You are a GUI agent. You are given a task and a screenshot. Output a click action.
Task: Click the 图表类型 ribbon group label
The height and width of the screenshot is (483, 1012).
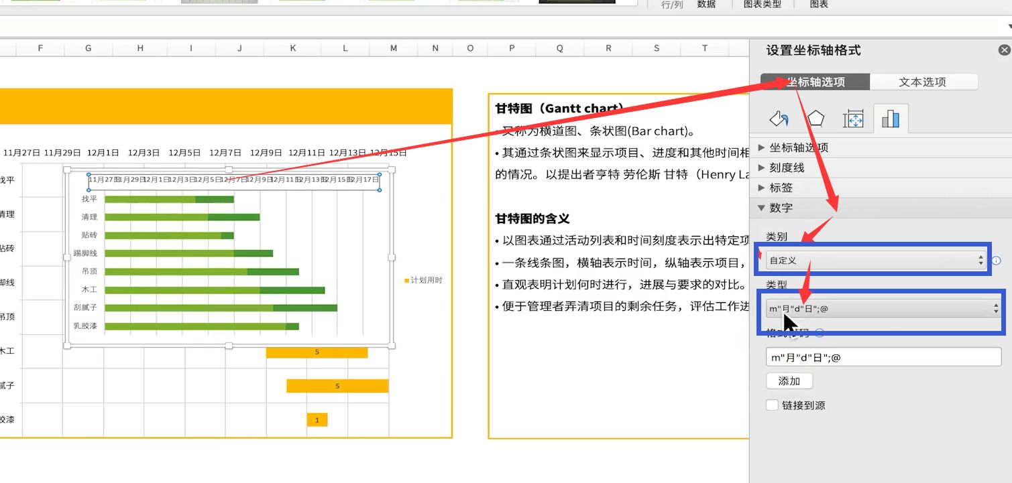click(763, 4)
